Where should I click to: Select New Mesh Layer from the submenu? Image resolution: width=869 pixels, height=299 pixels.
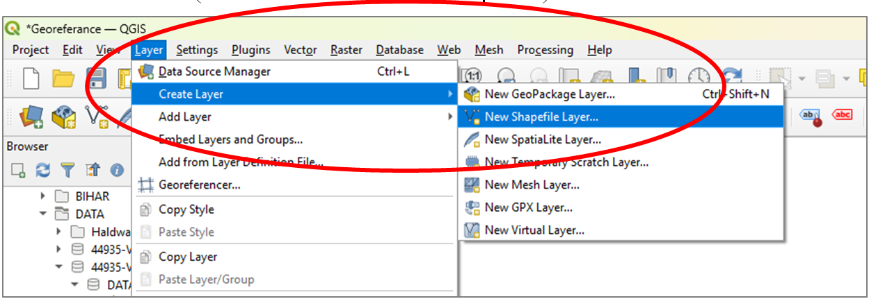click(621, 185)
